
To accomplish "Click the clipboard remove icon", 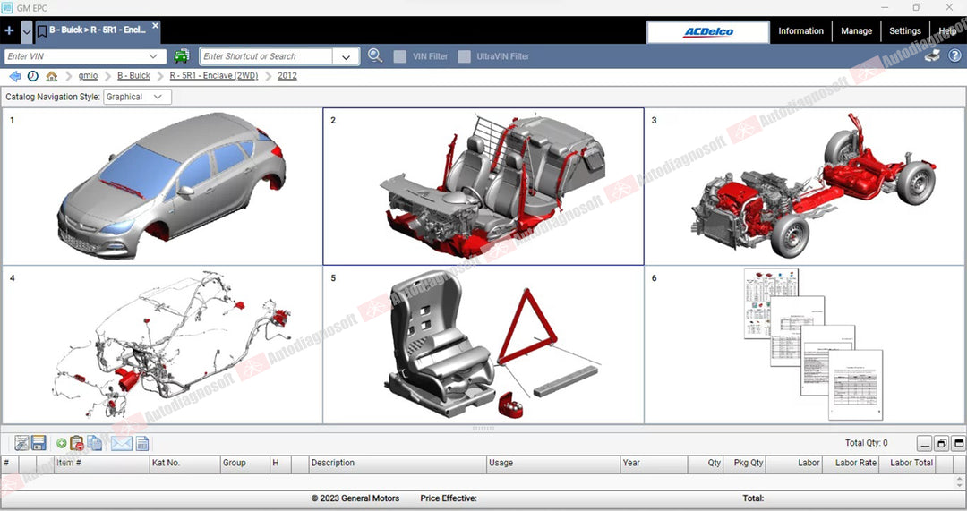I will point(77,443).
